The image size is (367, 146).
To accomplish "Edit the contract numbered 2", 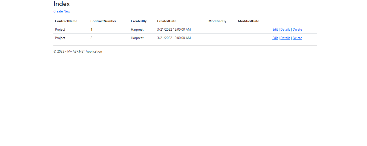I will pyautogui.click(x=275, y=38).
